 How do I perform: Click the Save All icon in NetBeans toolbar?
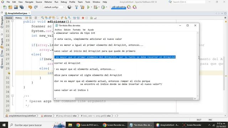pyautogui.click(x=22, y=7)
